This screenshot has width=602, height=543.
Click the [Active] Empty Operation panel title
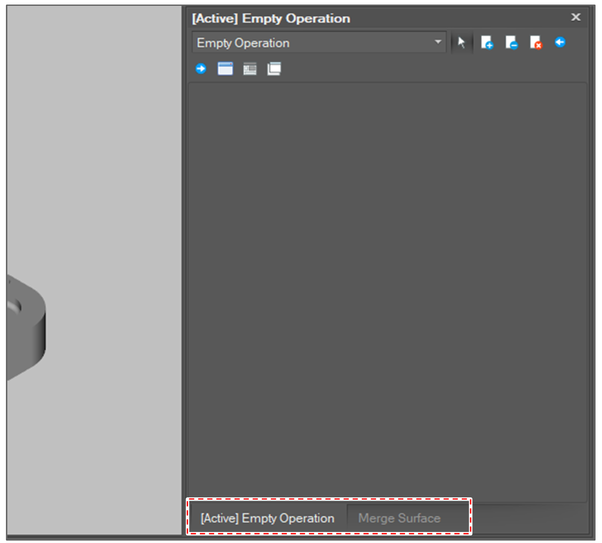click(271, 18)
